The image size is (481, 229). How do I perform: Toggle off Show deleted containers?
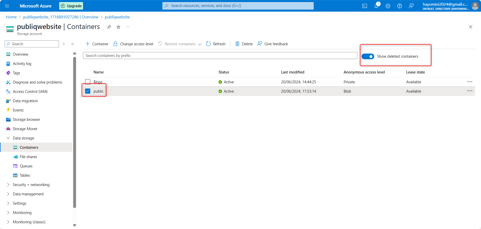(367, 56)
